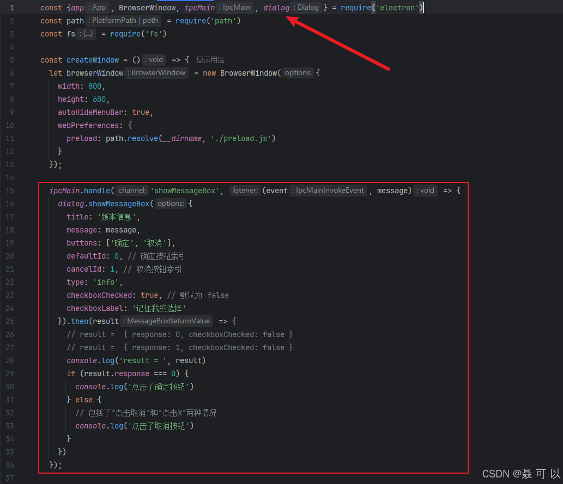Click the '点击了取消按钮' string on line 33
Image resolution: width=563 pixels, height=484 pixels.
(159, 426)
